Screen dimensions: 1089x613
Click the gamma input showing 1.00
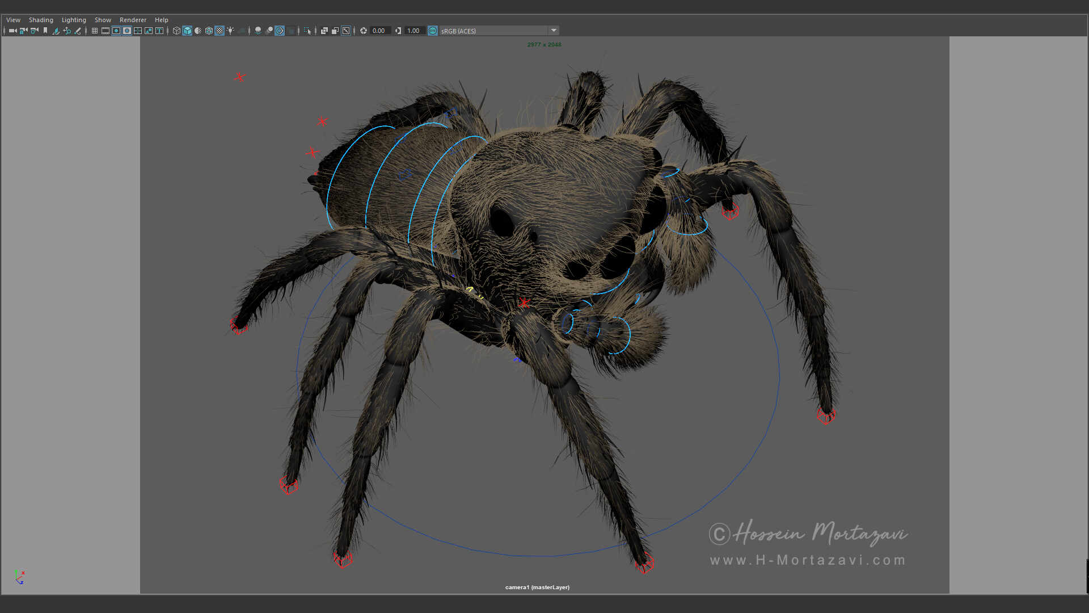[x=413, y=31]
